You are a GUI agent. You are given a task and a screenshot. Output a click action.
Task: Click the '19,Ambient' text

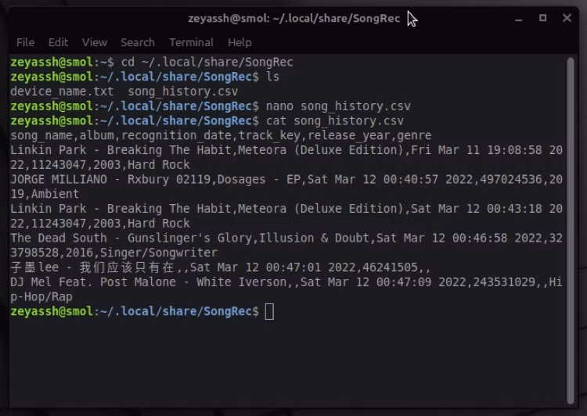point(45,194)
